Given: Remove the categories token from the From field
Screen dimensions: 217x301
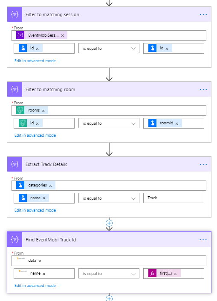Looking at the screenshot, I should tap(50, 186).
